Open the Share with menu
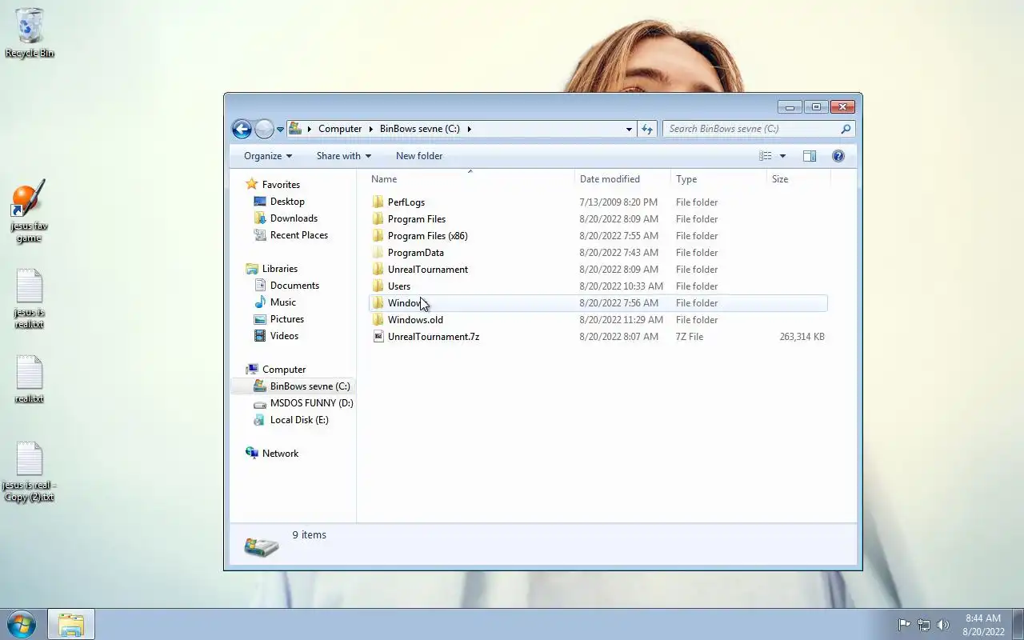 tap(344, 156)
